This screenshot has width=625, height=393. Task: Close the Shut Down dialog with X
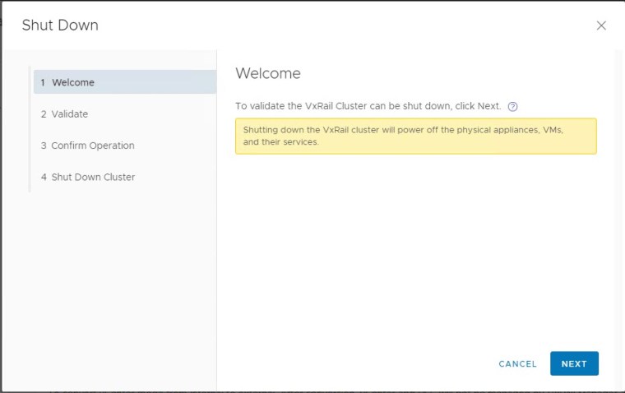(601, 25)
